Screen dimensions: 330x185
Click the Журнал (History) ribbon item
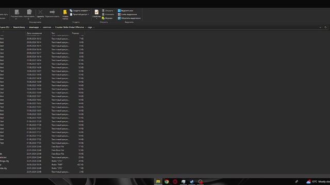point(107,18)
